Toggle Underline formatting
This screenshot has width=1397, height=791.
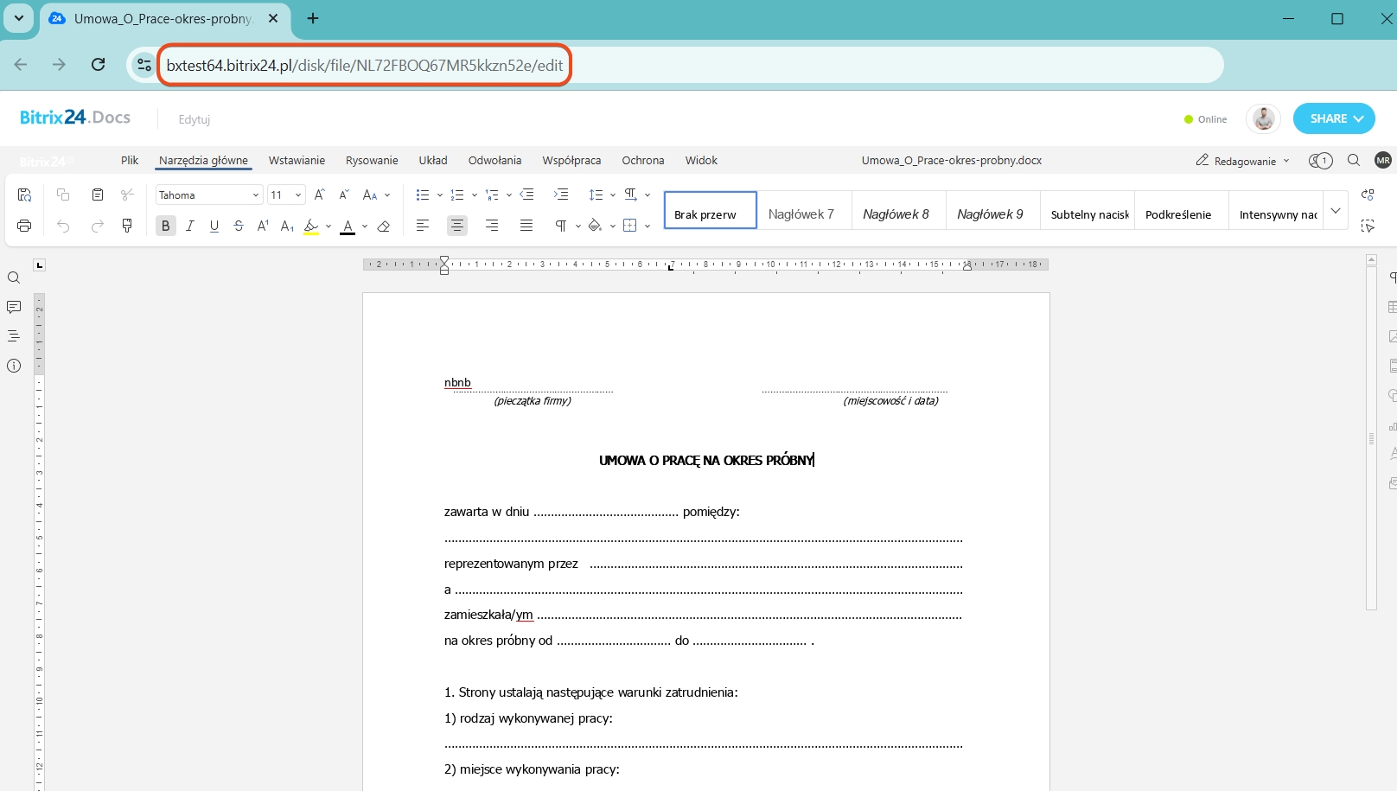coord(214,226)
